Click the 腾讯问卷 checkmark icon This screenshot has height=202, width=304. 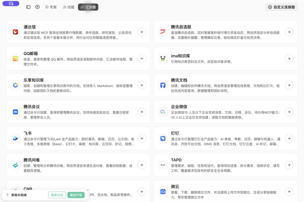click(16, 165)
